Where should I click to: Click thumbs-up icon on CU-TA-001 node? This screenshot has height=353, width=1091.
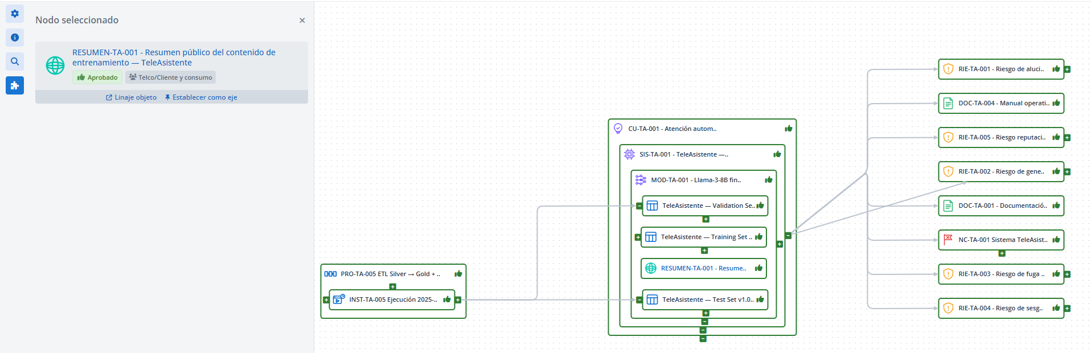pos(788,129)
